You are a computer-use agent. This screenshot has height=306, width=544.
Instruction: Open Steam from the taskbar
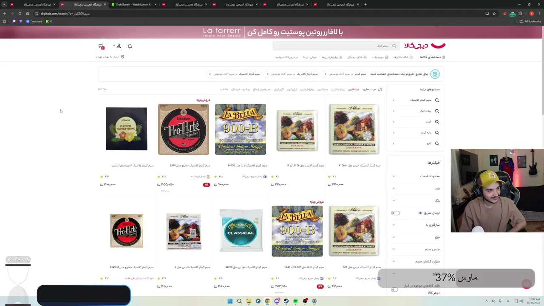click(286, 301)
